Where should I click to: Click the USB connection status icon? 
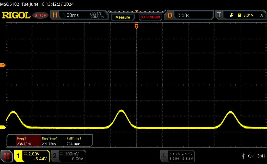click(x=243, y=156)
